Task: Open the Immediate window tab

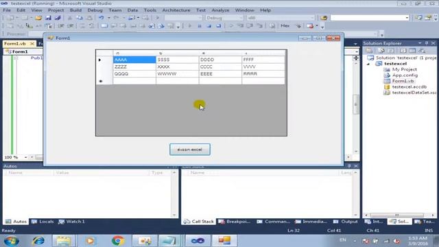Action: point(311,222)
